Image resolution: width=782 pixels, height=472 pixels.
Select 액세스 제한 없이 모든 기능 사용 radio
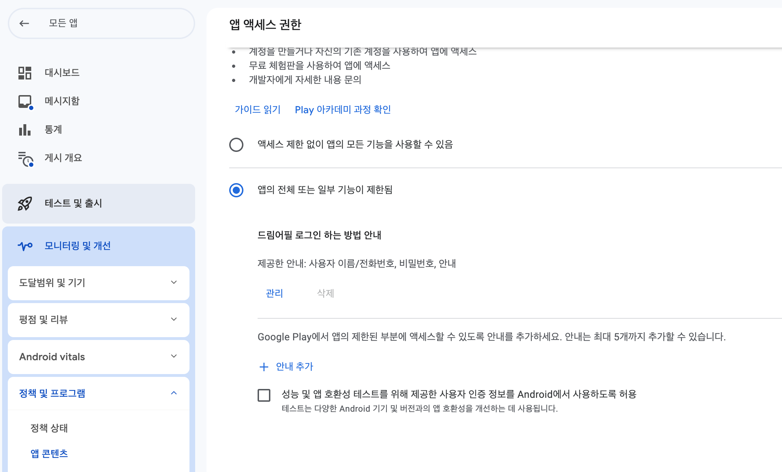(236, 145)
